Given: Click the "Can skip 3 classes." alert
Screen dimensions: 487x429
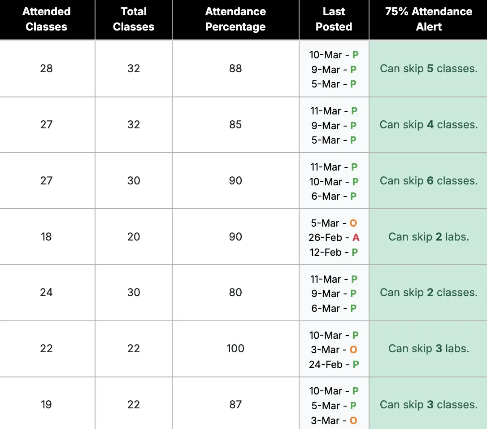Looking at the screenshot, I should [429, 405].
